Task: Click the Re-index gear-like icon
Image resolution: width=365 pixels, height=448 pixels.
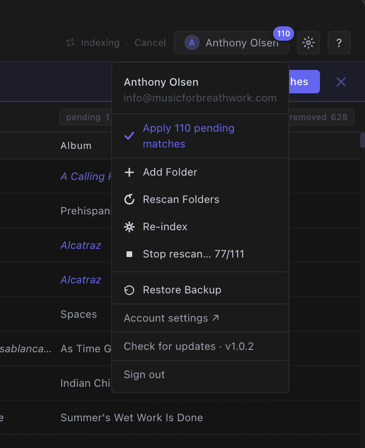Action: click(129, 227)
